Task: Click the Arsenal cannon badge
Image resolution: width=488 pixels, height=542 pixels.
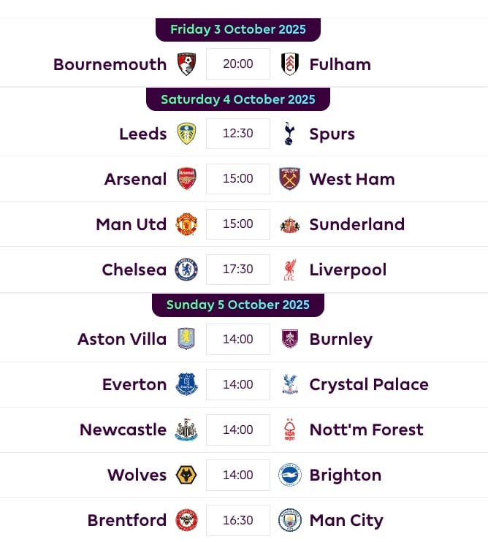Action: [186, 179]
